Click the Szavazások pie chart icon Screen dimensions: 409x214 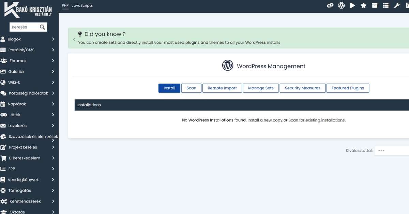[3, 137]
